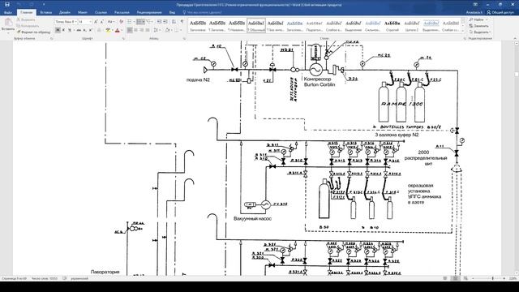The width and height of the screenshot is (519, 292).
Task: Open the Paragraph dialog launcher
Action: tap(184, 39)
